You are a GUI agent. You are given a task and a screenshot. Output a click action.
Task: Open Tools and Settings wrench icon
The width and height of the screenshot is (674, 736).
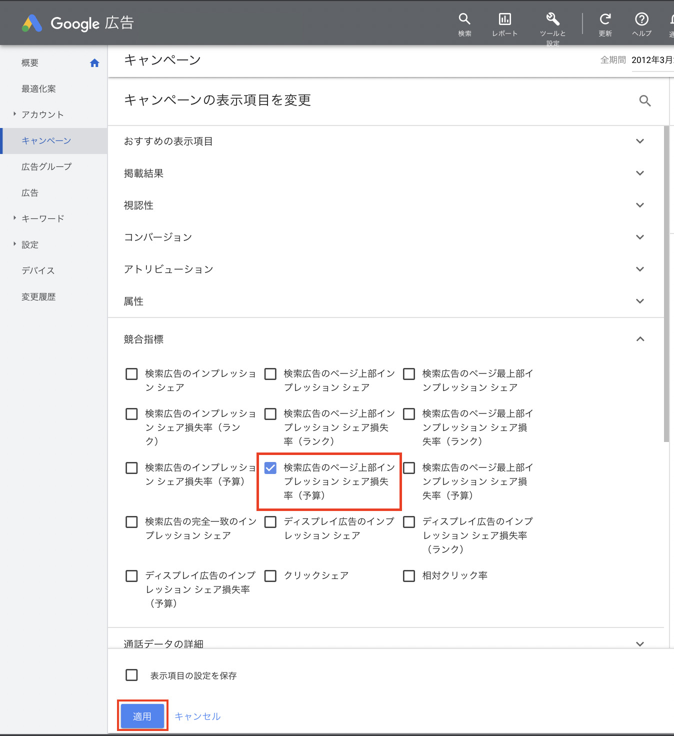point(552,19)
